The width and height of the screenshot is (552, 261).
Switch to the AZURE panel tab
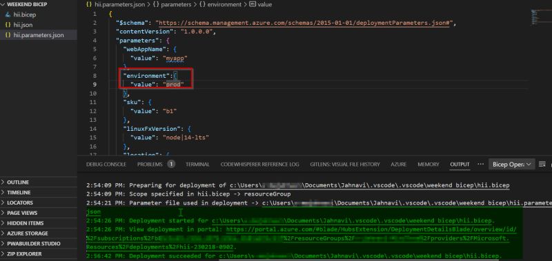point(399,165)
